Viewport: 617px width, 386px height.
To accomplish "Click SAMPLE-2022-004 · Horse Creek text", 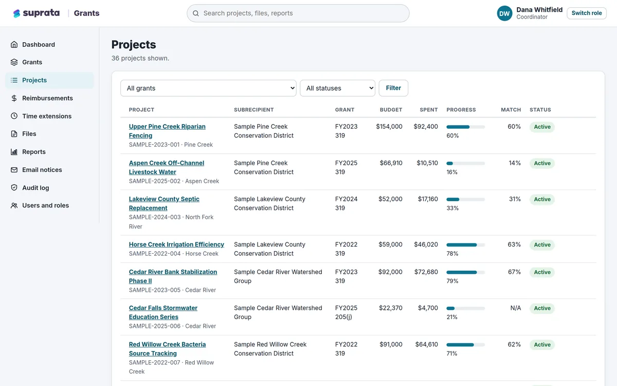I will (x=174, y=254).
